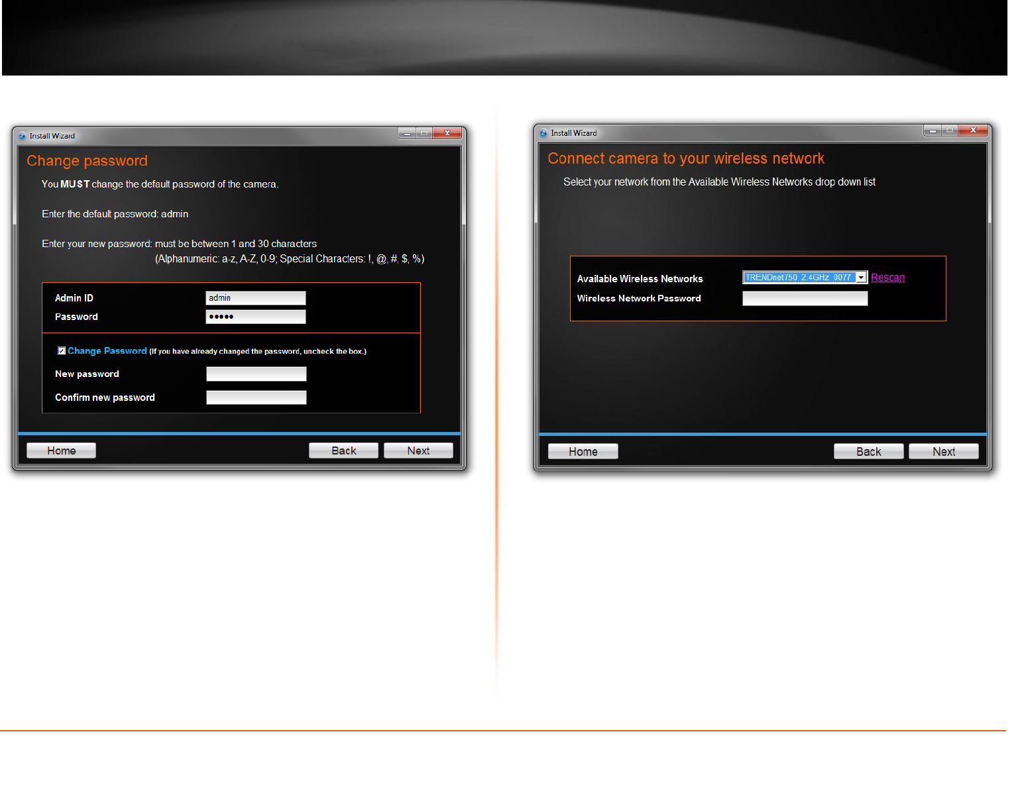Click the 'Change Password' blue label

click(x=107, y=351)
